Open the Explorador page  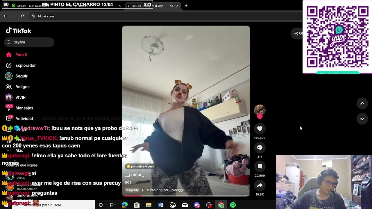pos(26,66)
